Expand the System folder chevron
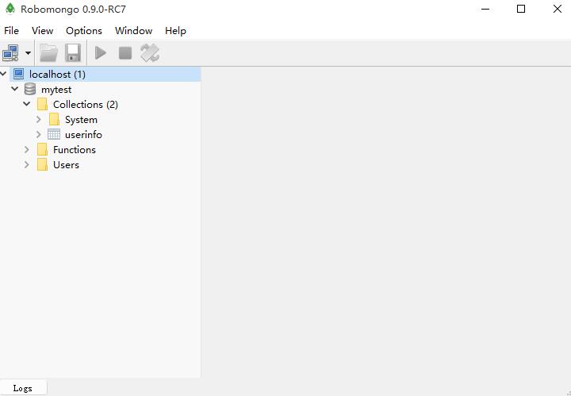Screen dimensions: 571x396 click(x=39, y=120)
